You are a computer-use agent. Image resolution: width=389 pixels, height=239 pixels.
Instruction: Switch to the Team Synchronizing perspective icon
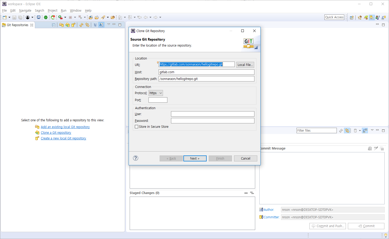(384, 18)
